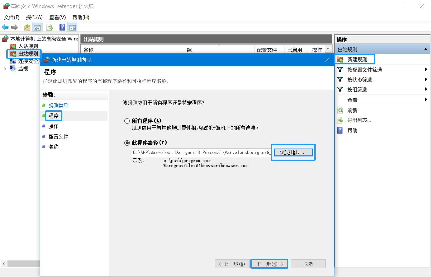Image resolution: width=431 pixels, height=277 pixels.
Task: Click the firewall icon in the wizard title bar
Action: coord(47,60)
